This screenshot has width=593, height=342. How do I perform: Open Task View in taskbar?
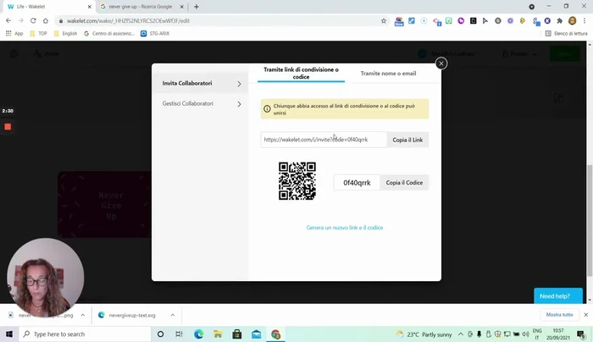[x=179, y=334]
